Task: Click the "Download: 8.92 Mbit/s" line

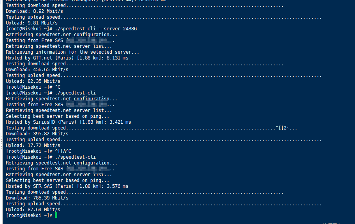Action: [34, 11]
